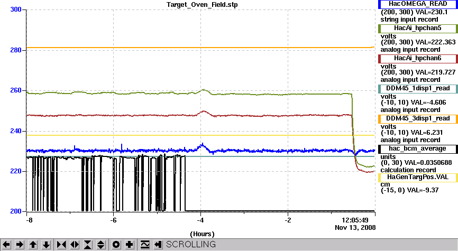The image size is (458, 251).
Task: Click the pan left arrow button
Action: pyautogui.click(x=7, y=244)
